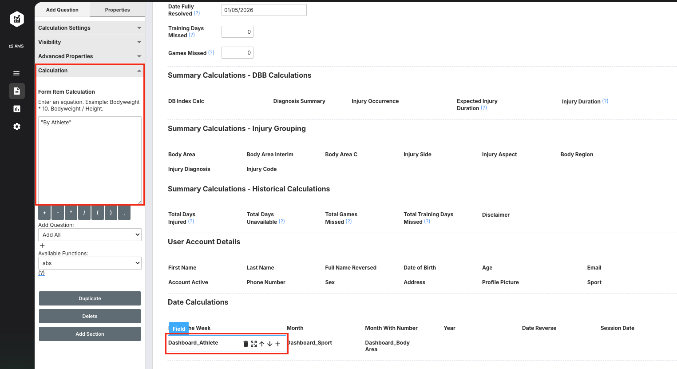Viewport: 677px width, 369px height.
Task: Insert the divide slash operator
Action: (x=84, y=213)
